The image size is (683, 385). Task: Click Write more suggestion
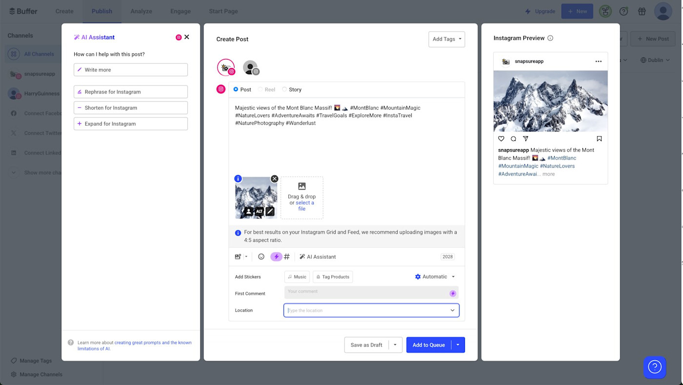click(x=131, y=70)
